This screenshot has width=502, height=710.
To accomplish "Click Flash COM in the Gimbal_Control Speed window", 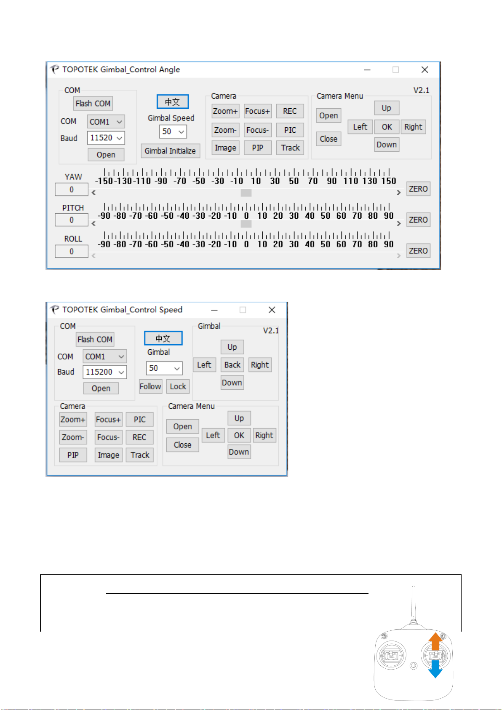I will [x=95, y=340].
